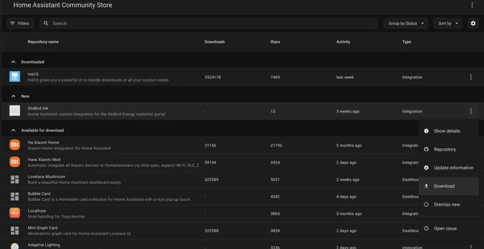Viewport: 484px width, 249px height.
Task: Click the HACS repository icon
Action: coord(15,77)
